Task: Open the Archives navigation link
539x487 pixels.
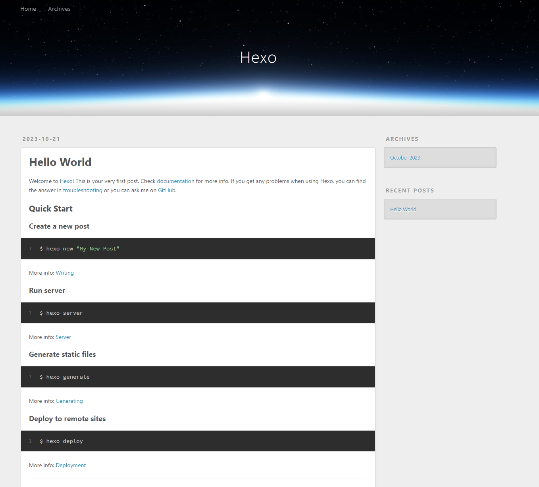Action: tap(59, 9)
